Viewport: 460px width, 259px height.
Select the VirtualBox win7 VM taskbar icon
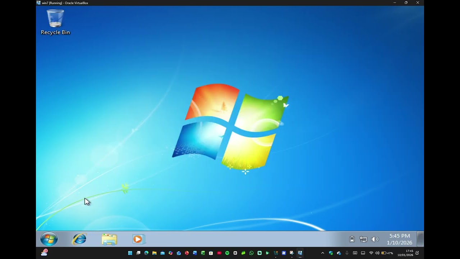pyautogui.click(x=300, y=253)
